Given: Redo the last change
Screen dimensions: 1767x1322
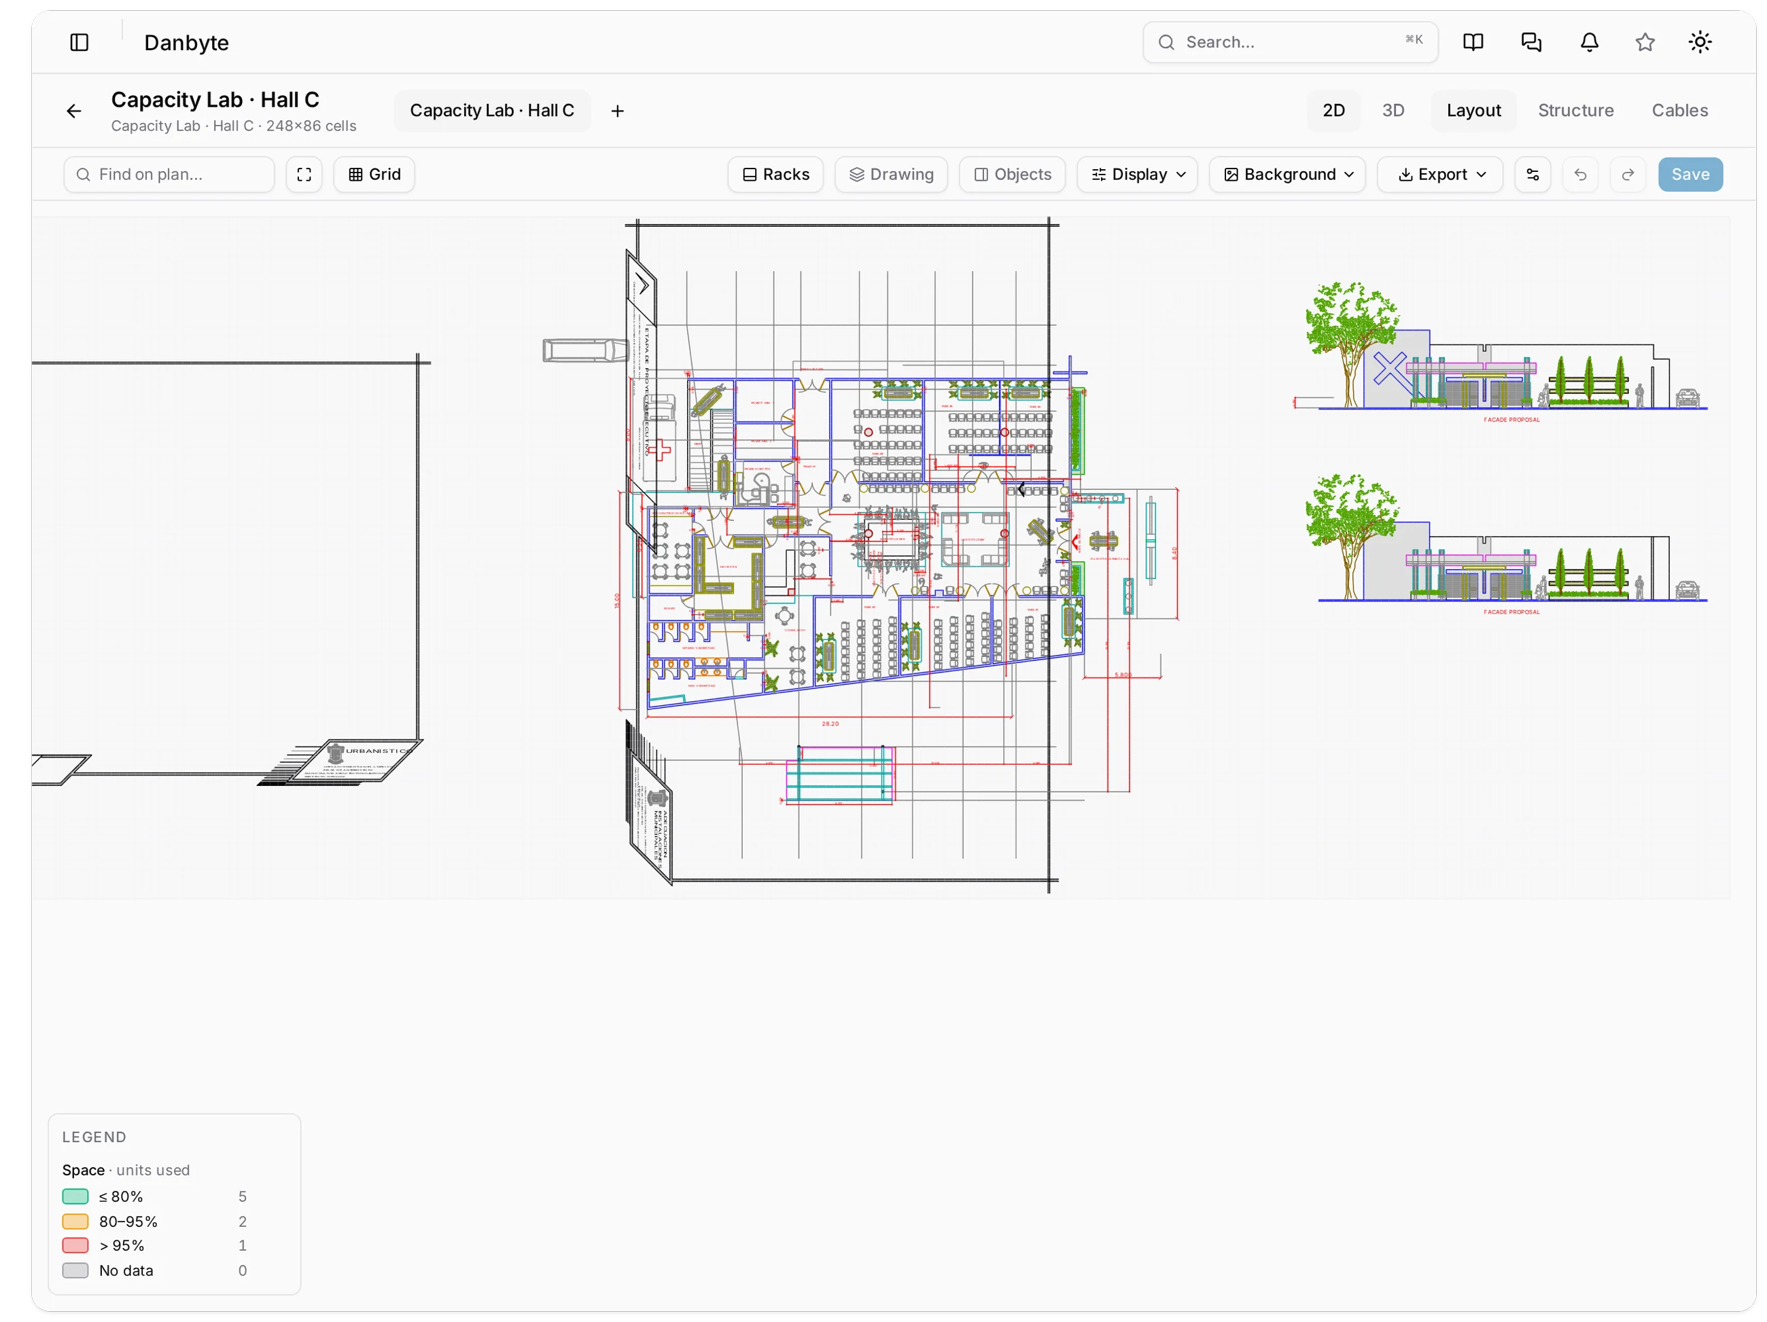Looking at the screenshot, I should click(1627, 174).
